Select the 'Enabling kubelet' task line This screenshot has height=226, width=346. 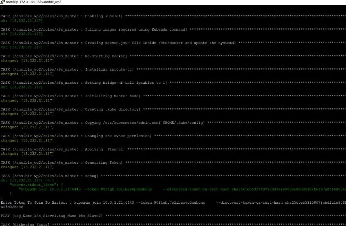(173, 16)
